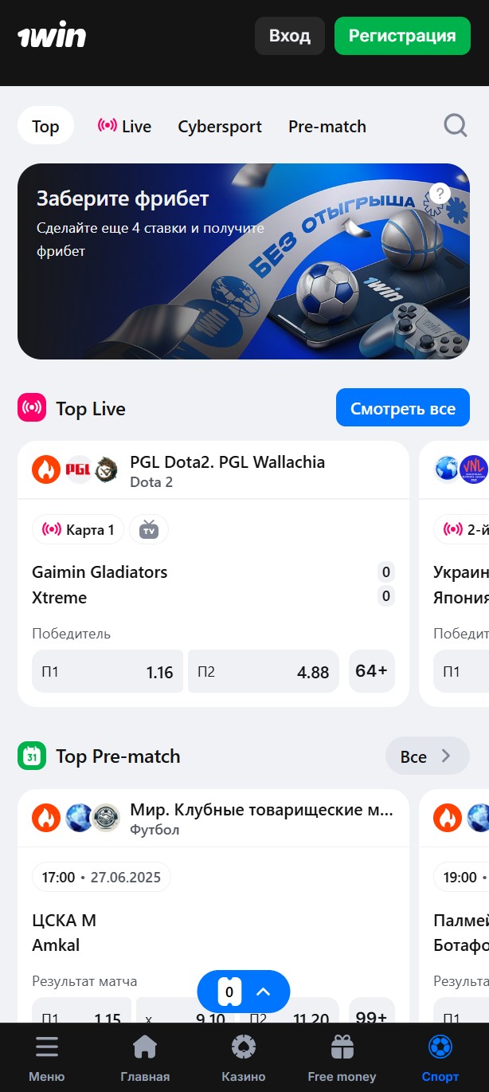Select the Спорт soccer ball icon
Viewport: 489px width, 1092px height.
coord(440,1047)
